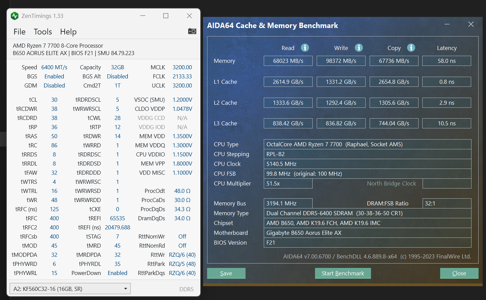486x300 pixels.
Task: Click the Motherboard field Gigabyte B650 Aorus Elite AX
Action: coord(367,233)
